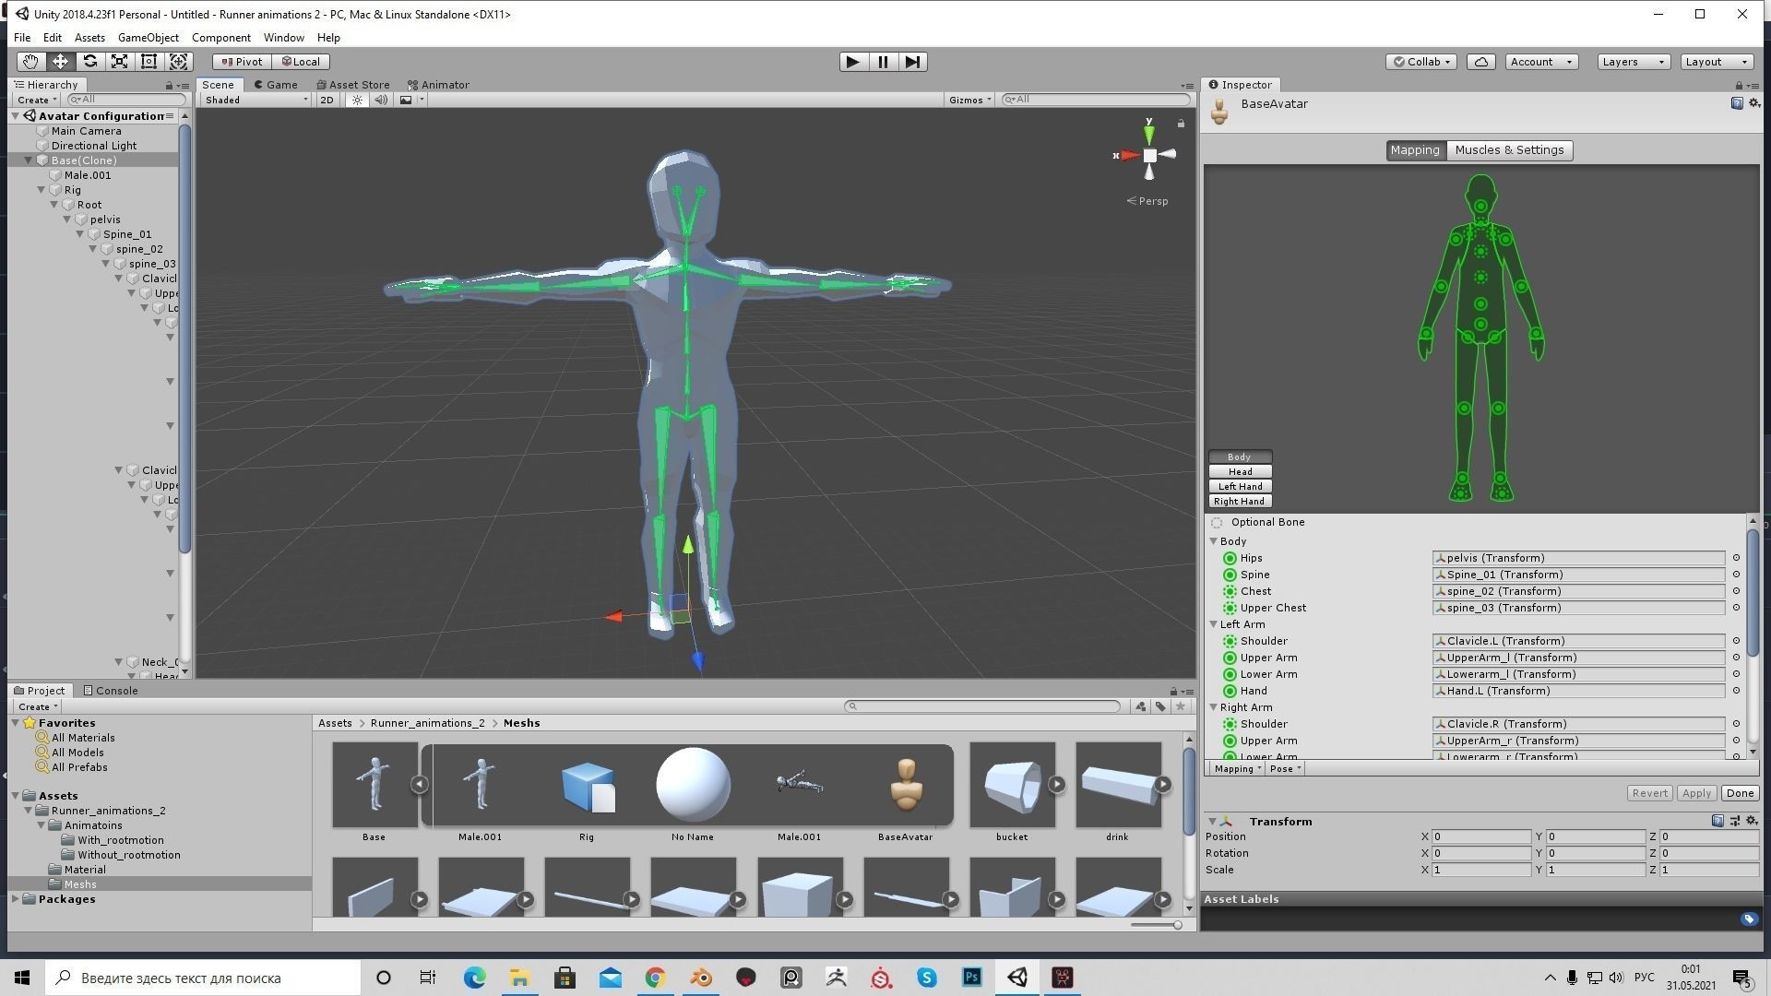The height and width of the screenshot is (996, 1771).
Task: Show the Head bone mapping view
Action: [x=1240, y=471]
